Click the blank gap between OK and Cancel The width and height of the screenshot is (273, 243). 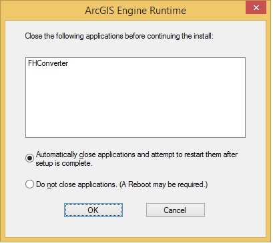click(x=134, y=210)
